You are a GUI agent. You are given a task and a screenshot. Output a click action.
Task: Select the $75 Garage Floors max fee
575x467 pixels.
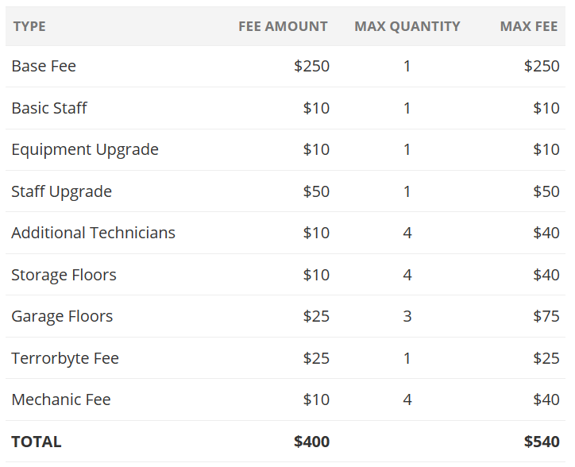pos(546,316)
